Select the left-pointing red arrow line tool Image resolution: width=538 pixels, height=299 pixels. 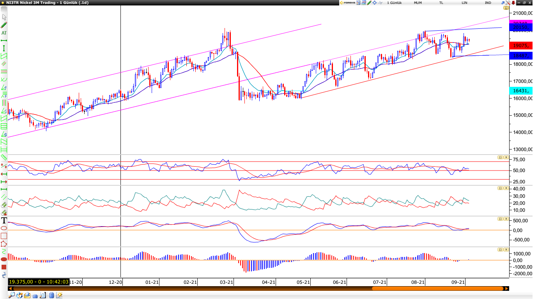tap(4, 174)
